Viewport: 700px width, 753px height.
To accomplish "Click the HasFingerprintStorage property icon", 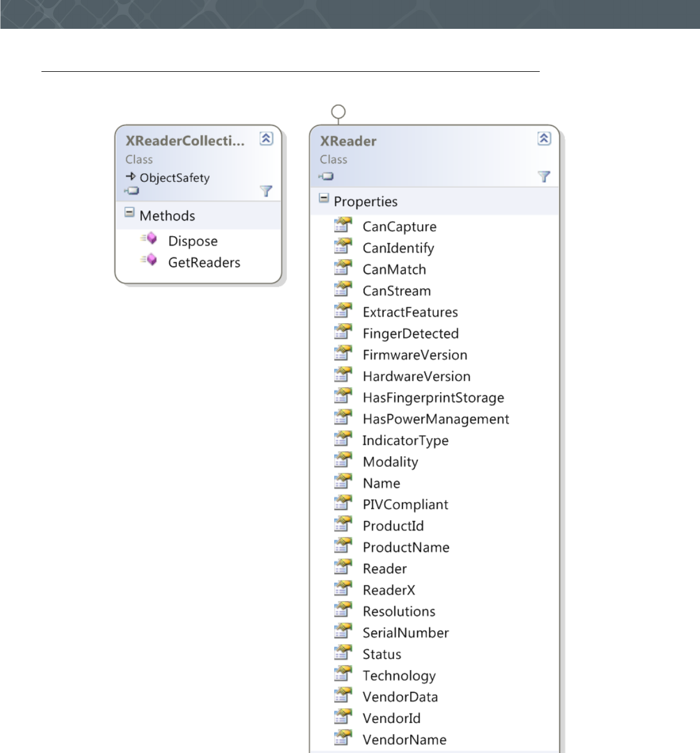I will [x=343, y=396].
